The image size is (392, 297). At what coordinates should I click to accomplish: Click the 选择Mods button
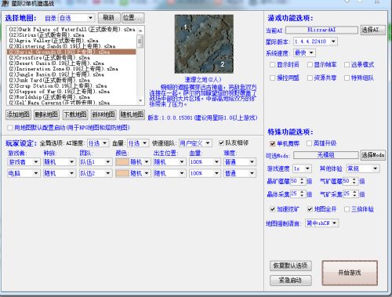point(373,155)
